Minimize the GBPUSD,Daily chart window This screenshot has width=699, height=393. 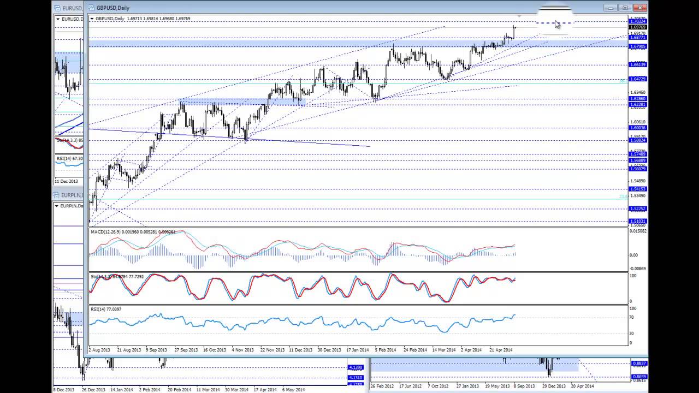611,8
